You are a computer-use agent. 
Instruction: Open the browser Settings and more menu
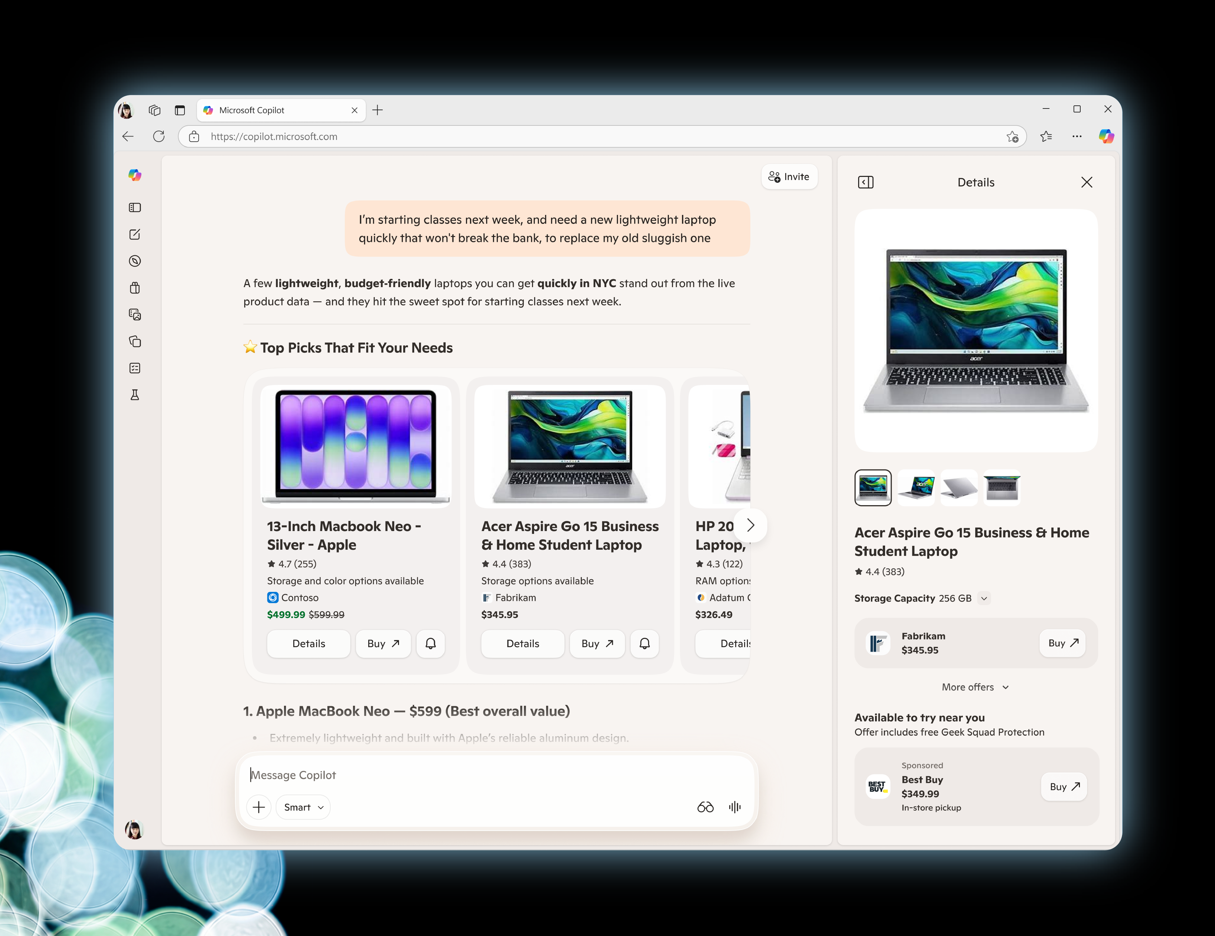[1077, 136]
